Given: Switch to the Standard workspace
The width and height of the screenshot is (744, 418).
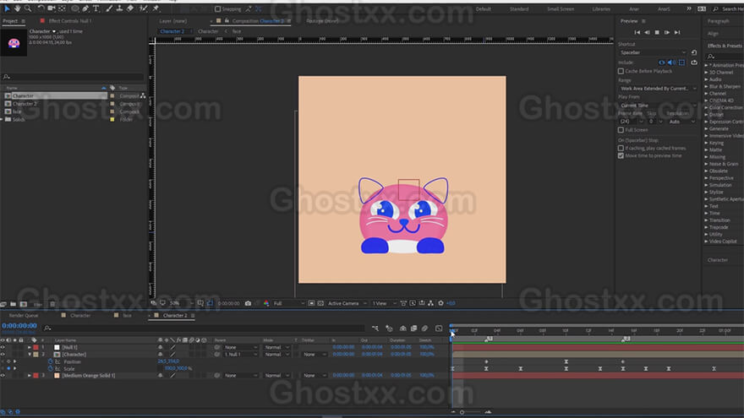Looking at the screenshot, I should click(x=519, y=9).
